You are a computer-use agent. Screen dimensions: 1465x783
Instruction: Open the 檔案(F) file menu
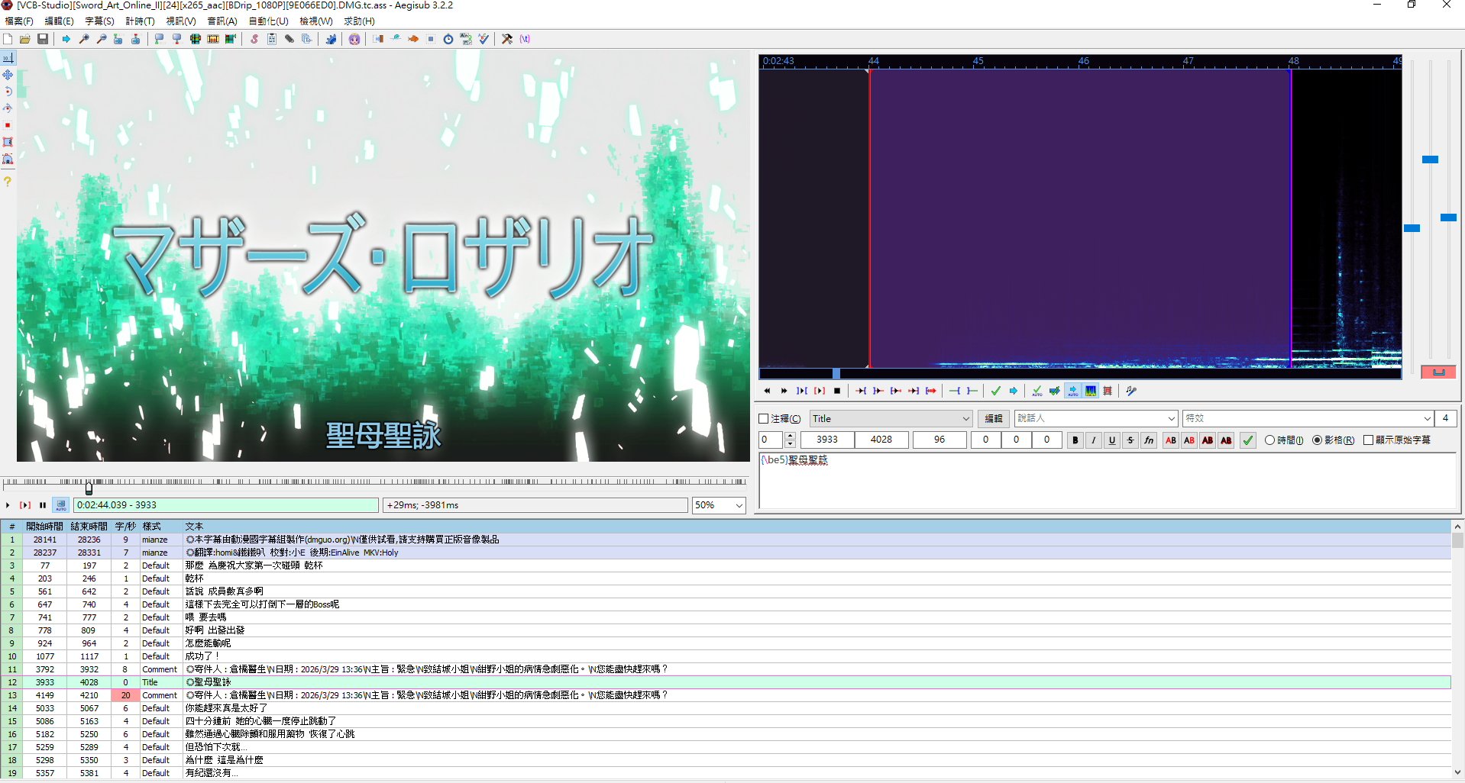[x=19, y=21]
